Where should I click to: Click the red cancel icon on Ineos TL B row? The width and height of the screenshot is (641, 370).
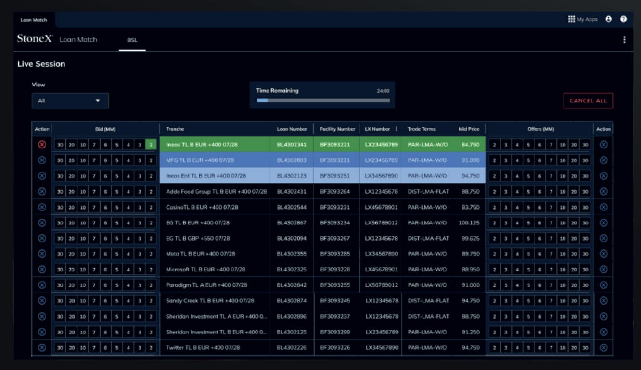(x=42, y=145)
